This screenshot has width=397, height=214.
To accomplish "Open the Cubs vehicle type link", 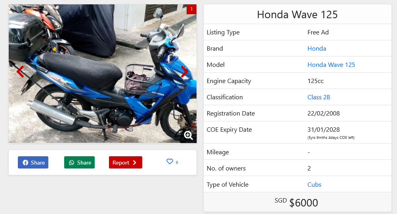I will point(314,184).
